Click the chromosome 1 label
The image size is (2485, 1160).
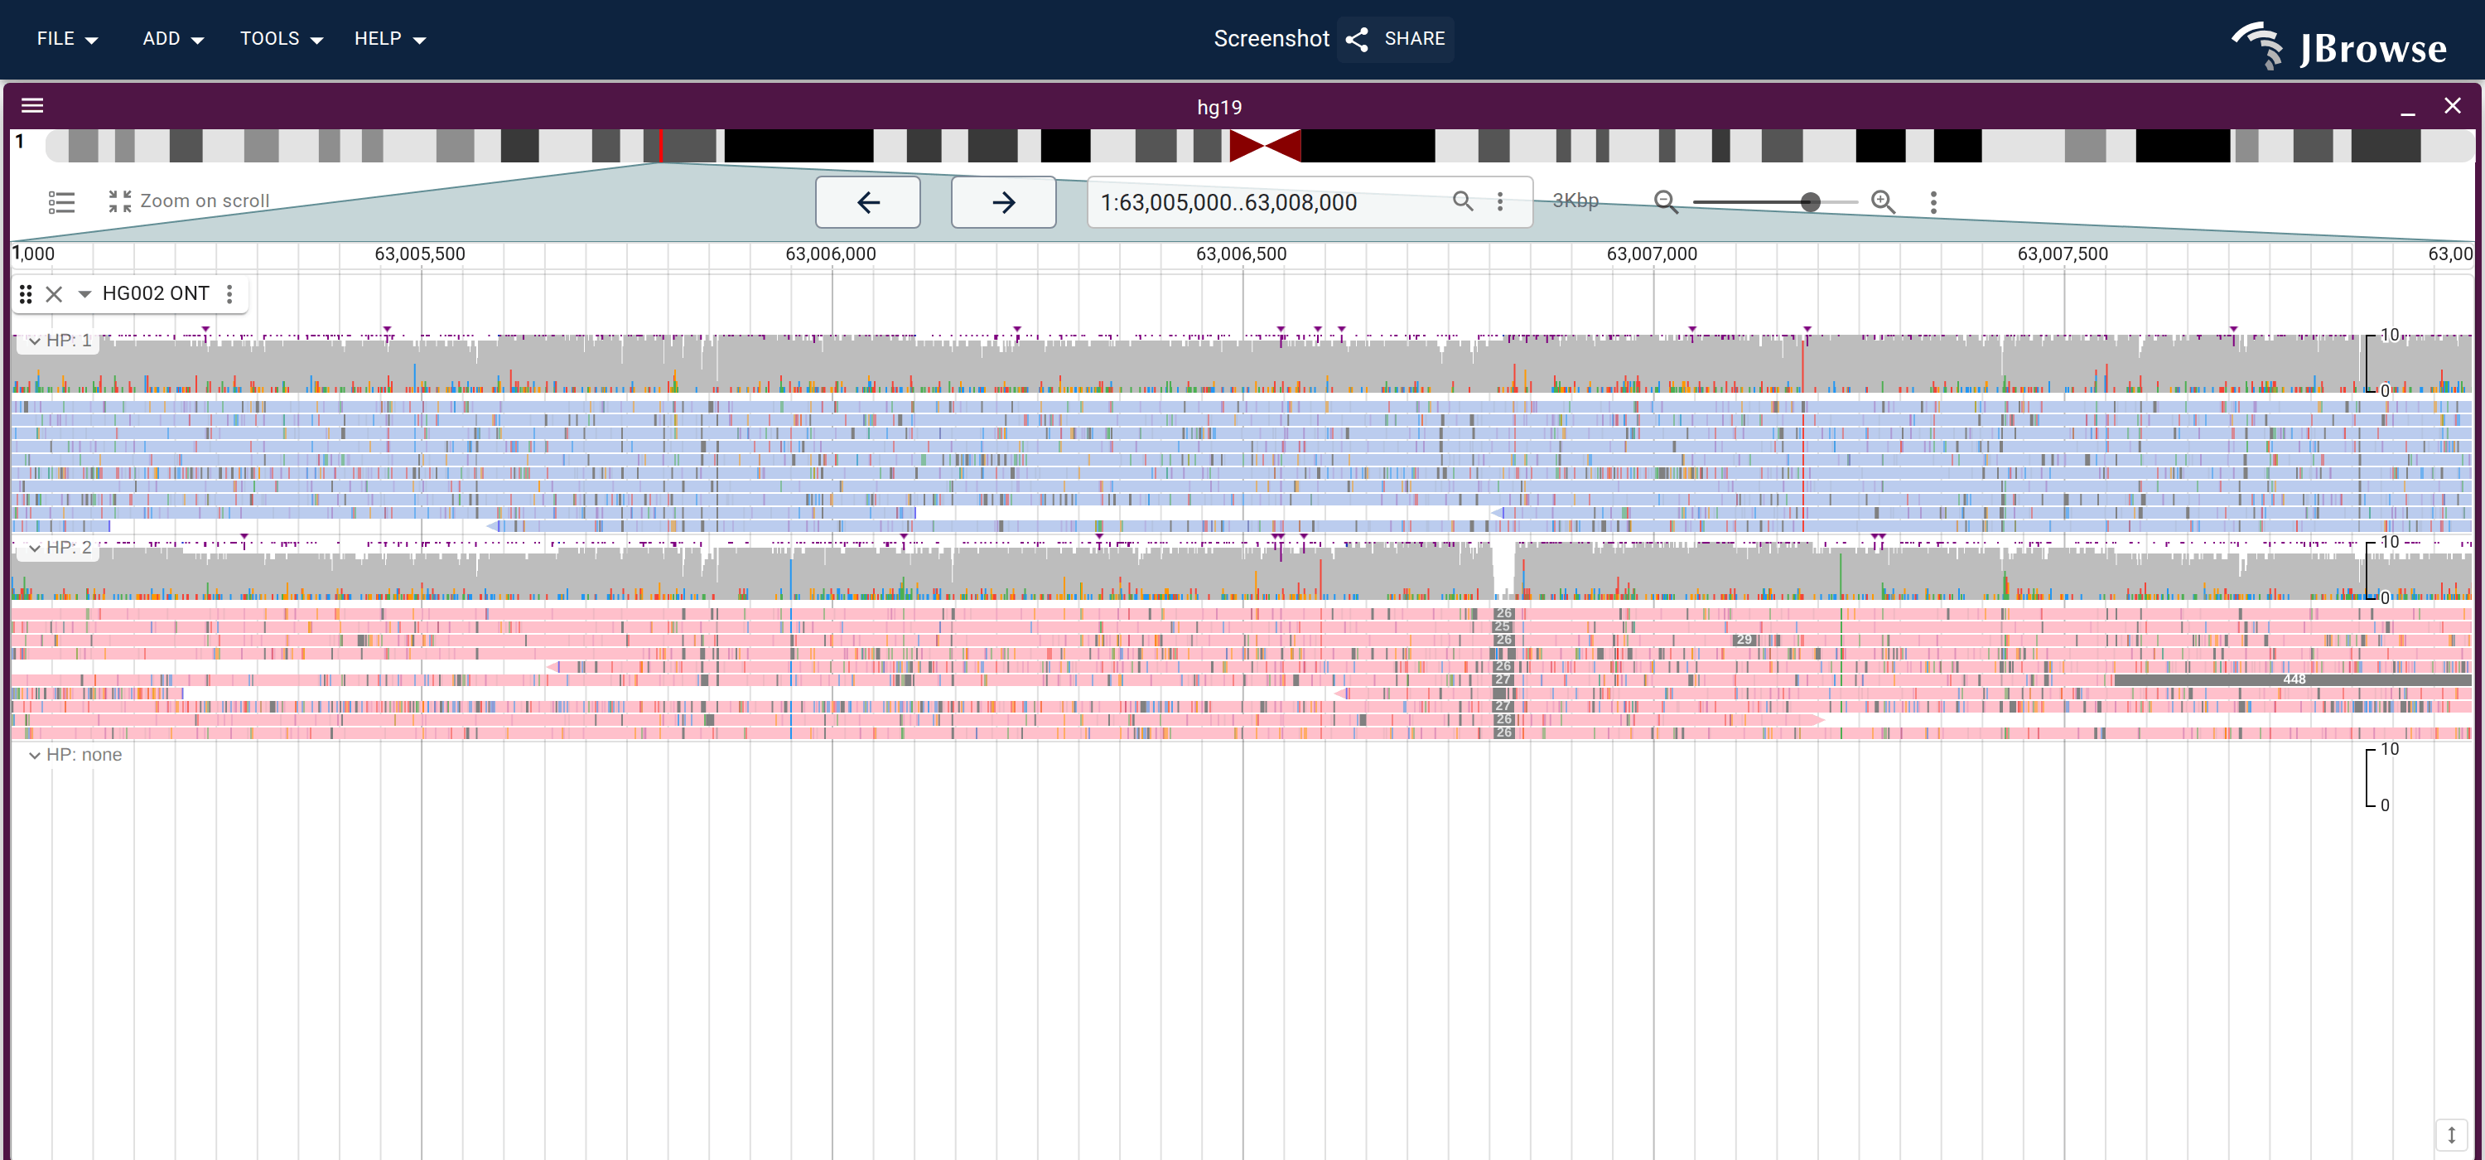click(x=19, y=141)
